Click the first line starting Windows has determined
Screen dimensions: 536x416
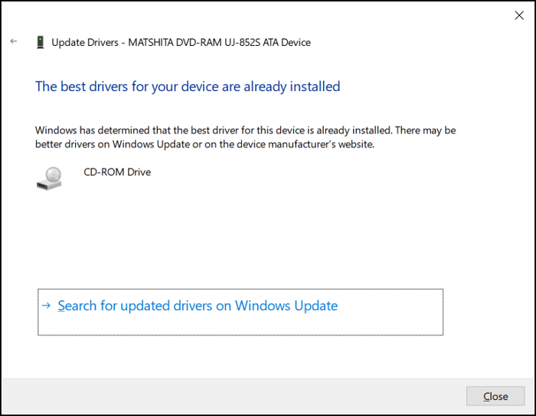point(246,130)
